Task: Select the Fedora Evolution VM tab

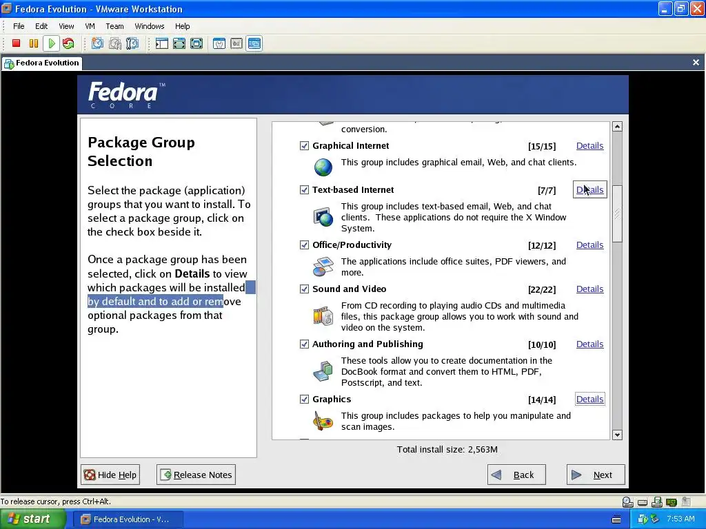Action: click(42, 63)
